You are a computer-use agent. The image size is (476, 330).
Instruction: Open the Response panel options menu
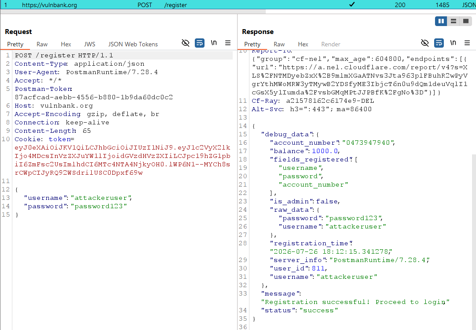click(467, 43)
